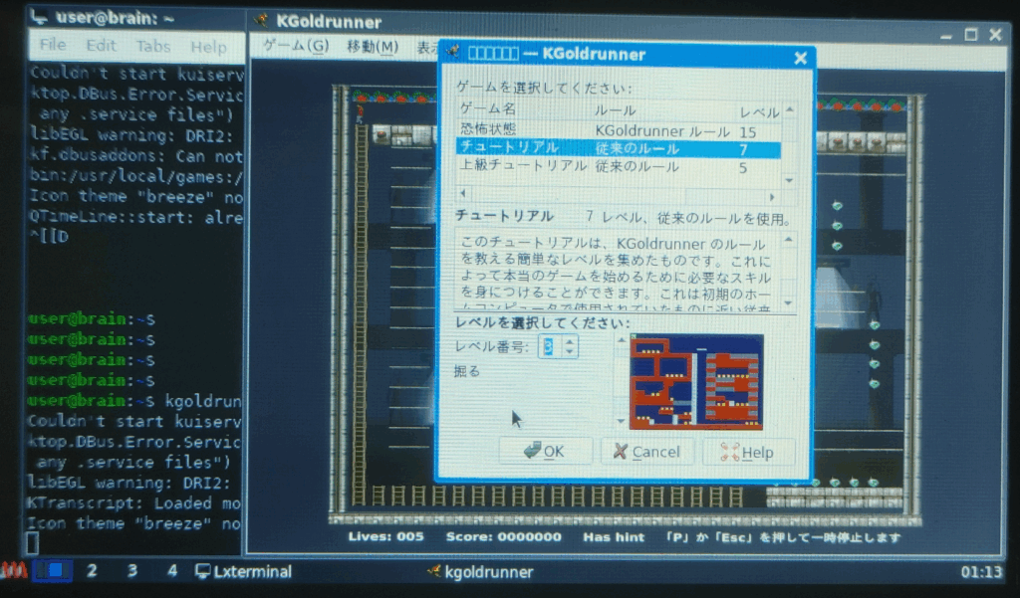Click the LXDE start menu icon
The width and height of the screenshot is (1020, 598).
click(x=14, y=571)
